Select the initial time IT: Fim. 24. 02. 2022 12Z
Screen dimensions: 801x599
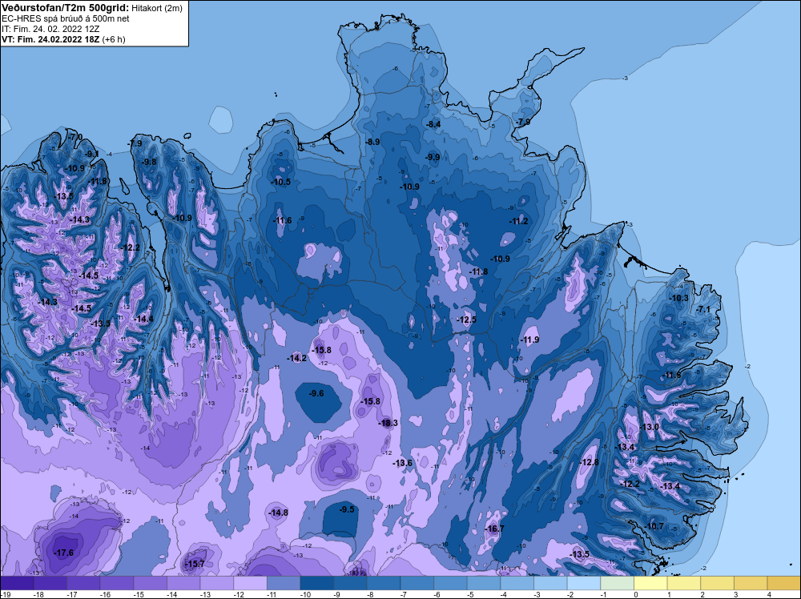click(50, 29)
